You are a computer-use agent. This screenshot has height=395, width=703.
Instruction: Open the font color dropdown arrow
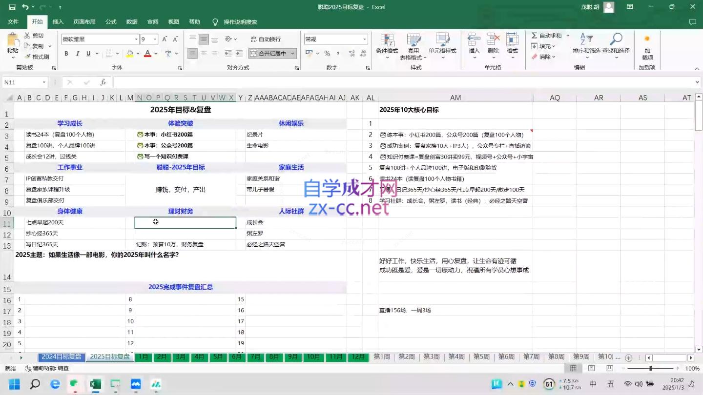156,54
